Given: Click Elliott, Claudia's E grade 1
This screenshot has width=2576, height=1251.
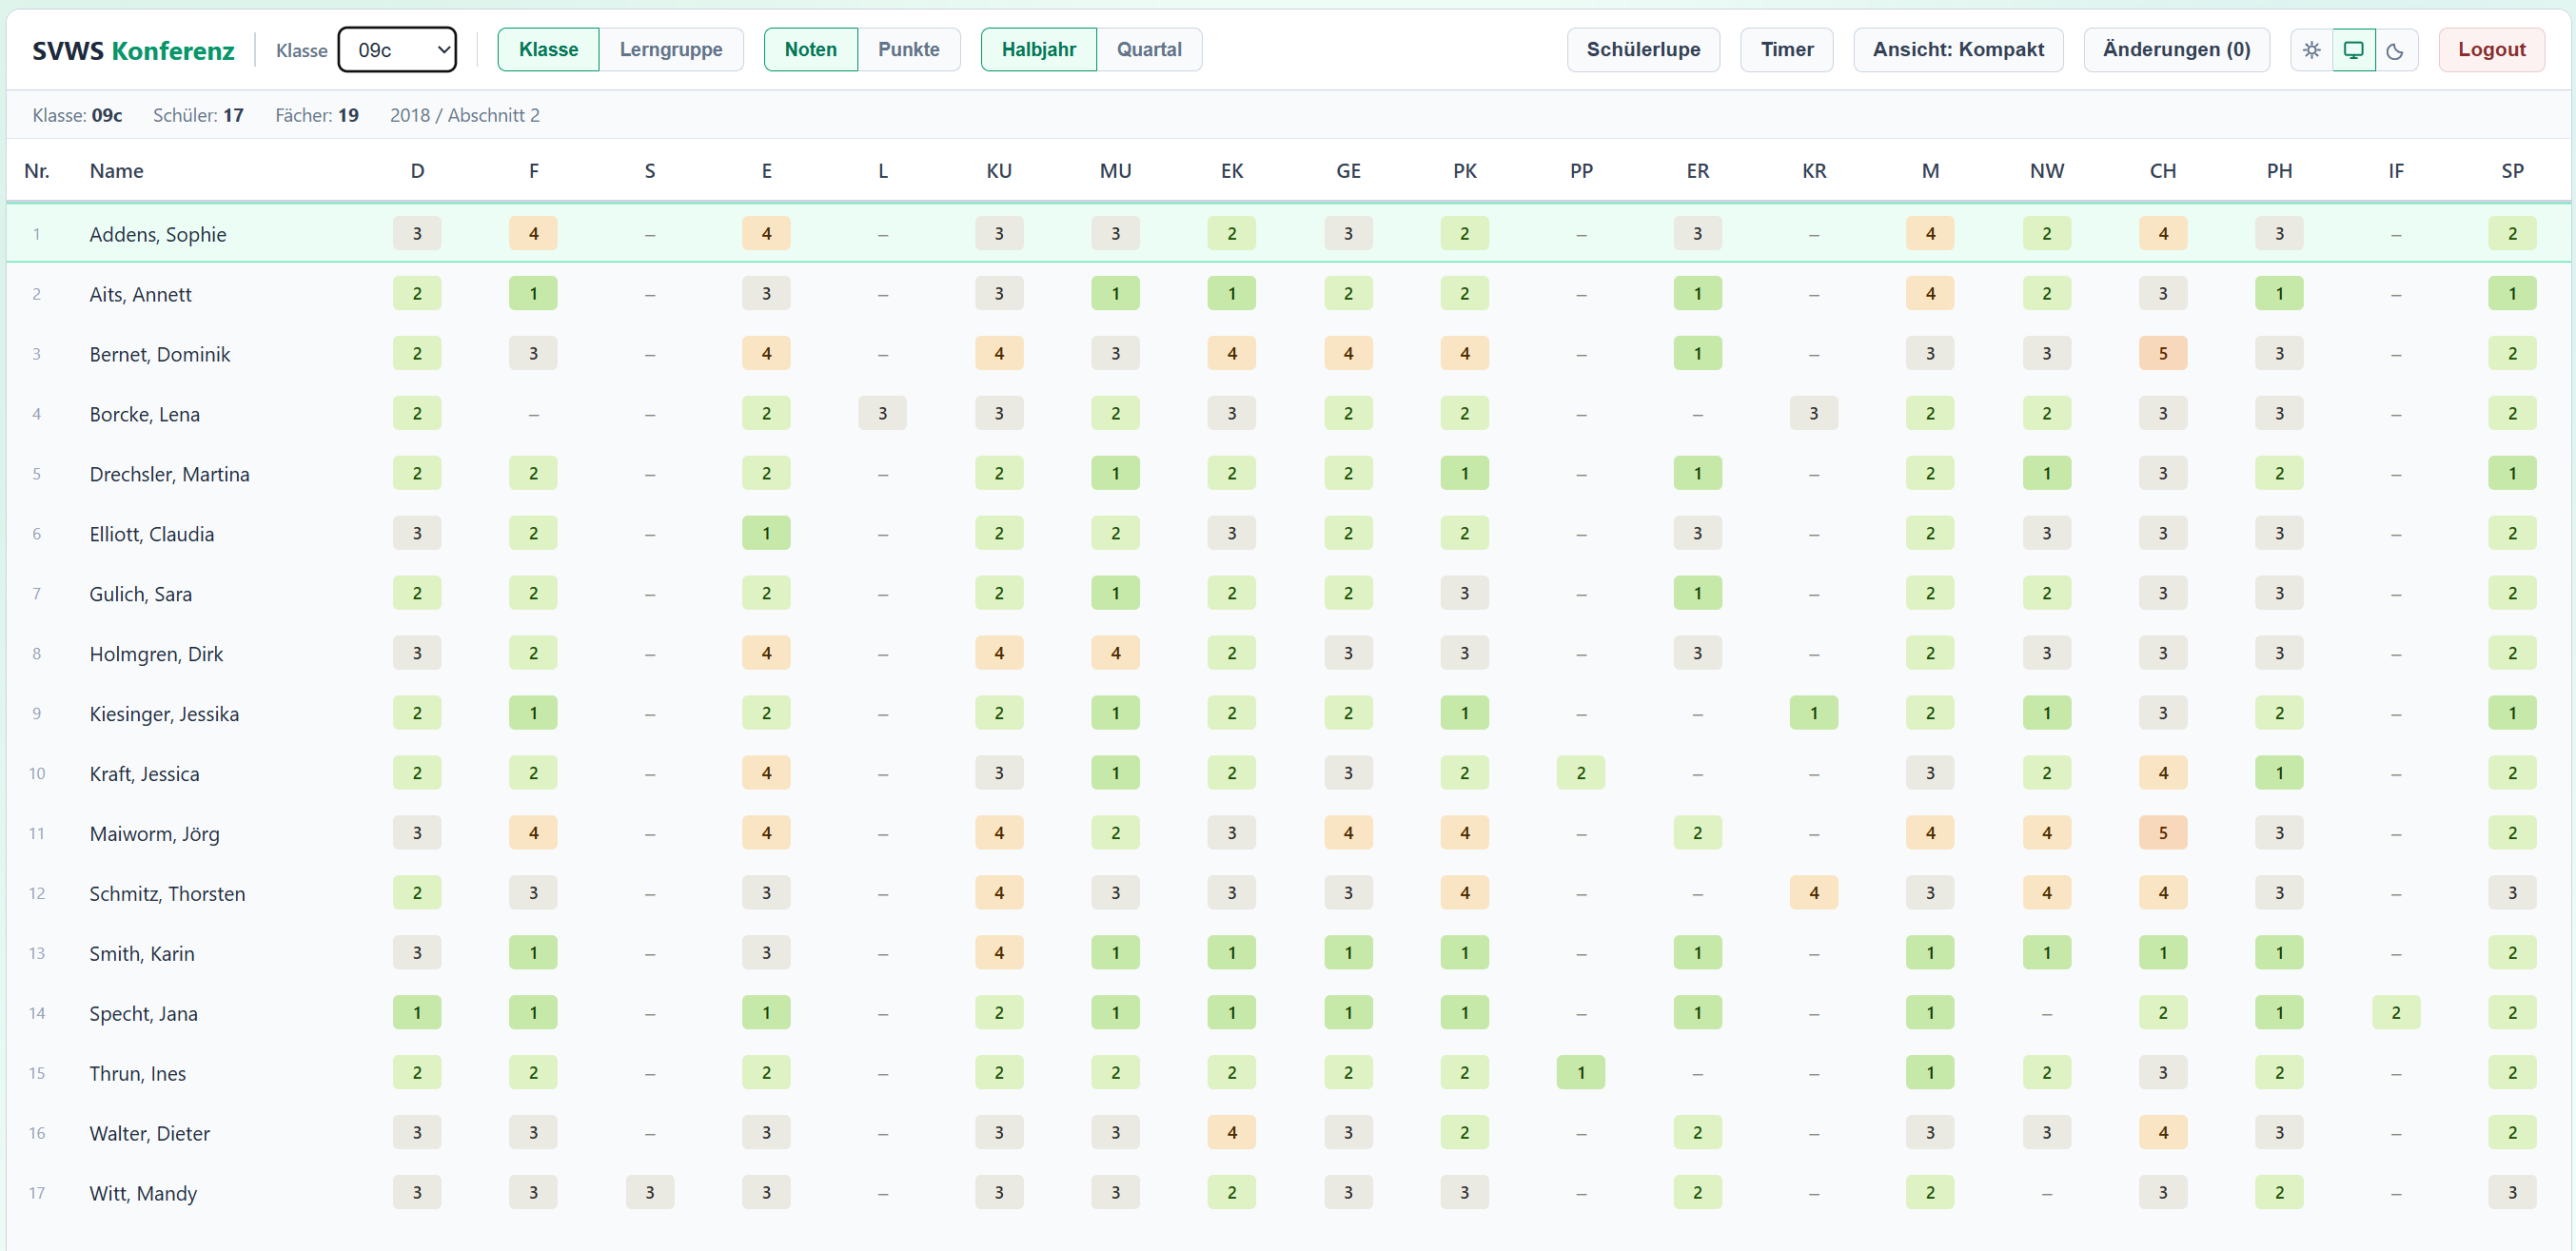Looking at the screenshot, I should pos(766,533).
